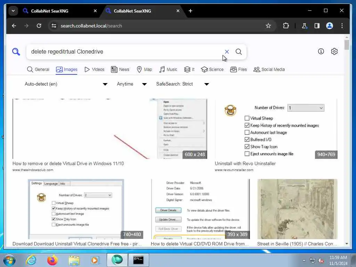Viewport: 356px width, 267px height.
Task: Switch to first CollabNet SearXNG tab
Action: [x=60, y=11]
